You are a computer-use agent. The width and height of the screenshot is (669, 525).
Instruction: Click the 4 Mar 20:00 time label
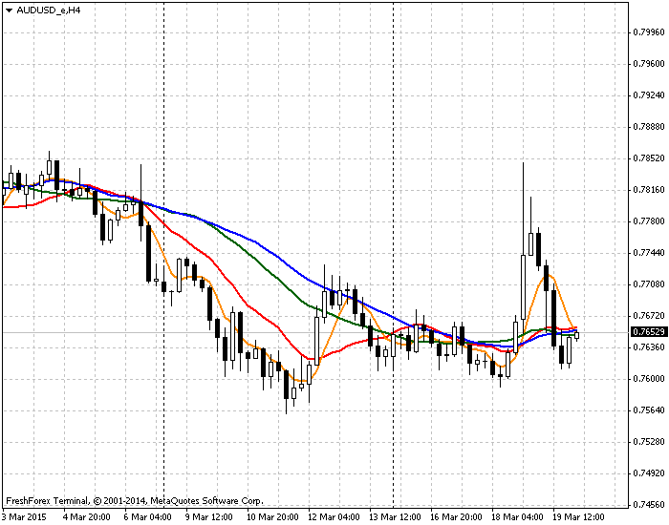tap(87, 517)
